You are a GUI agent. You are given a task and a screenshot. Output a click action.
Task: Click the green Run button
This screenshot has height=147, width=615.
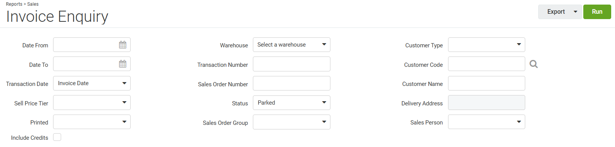[x=597, y=12]
